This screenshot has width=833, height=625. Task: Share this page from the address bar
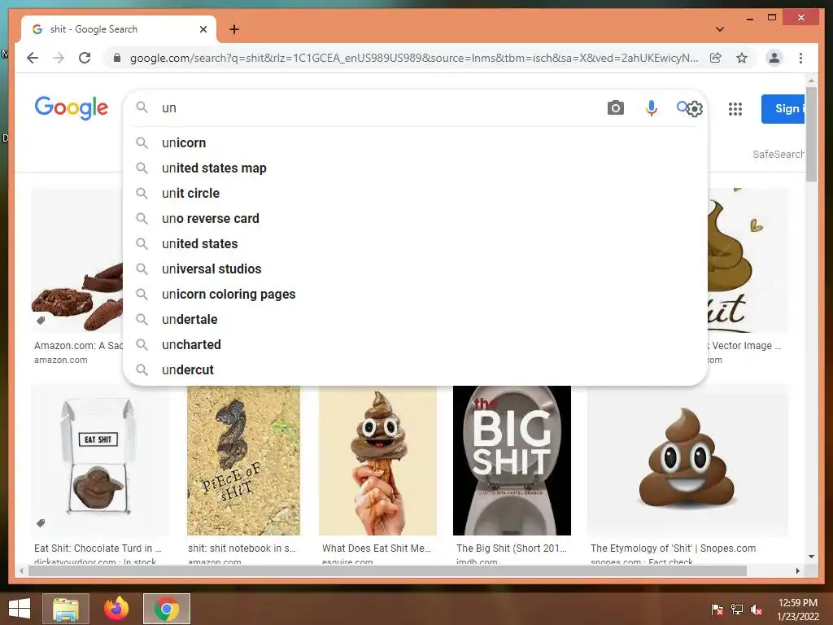tap(716, 58)
